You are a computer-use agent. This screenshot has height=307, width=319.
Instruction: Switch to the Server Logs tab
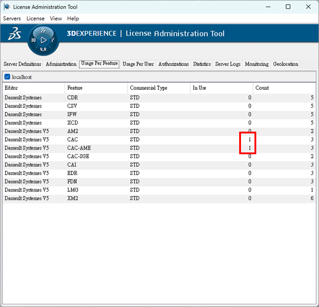tap(228, 64)
